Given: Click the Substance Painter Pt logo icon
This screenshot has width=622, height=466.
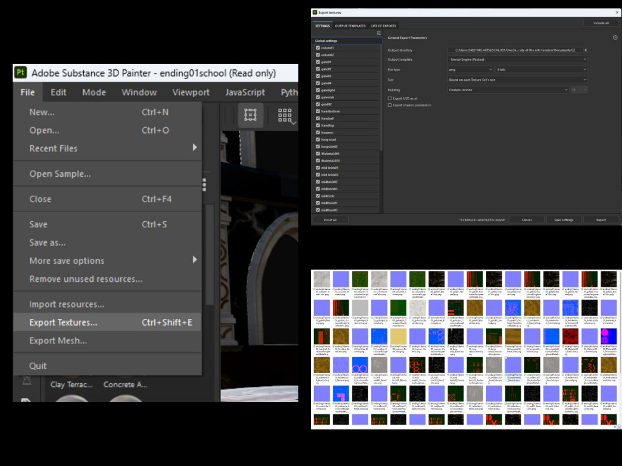Looking at the screenshot, I should 21,73.
